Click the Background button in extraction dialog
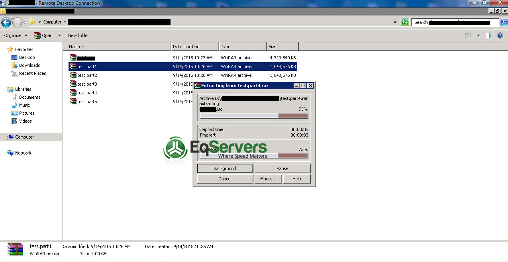This screenshot has height=262, width=508. [225, 168]
